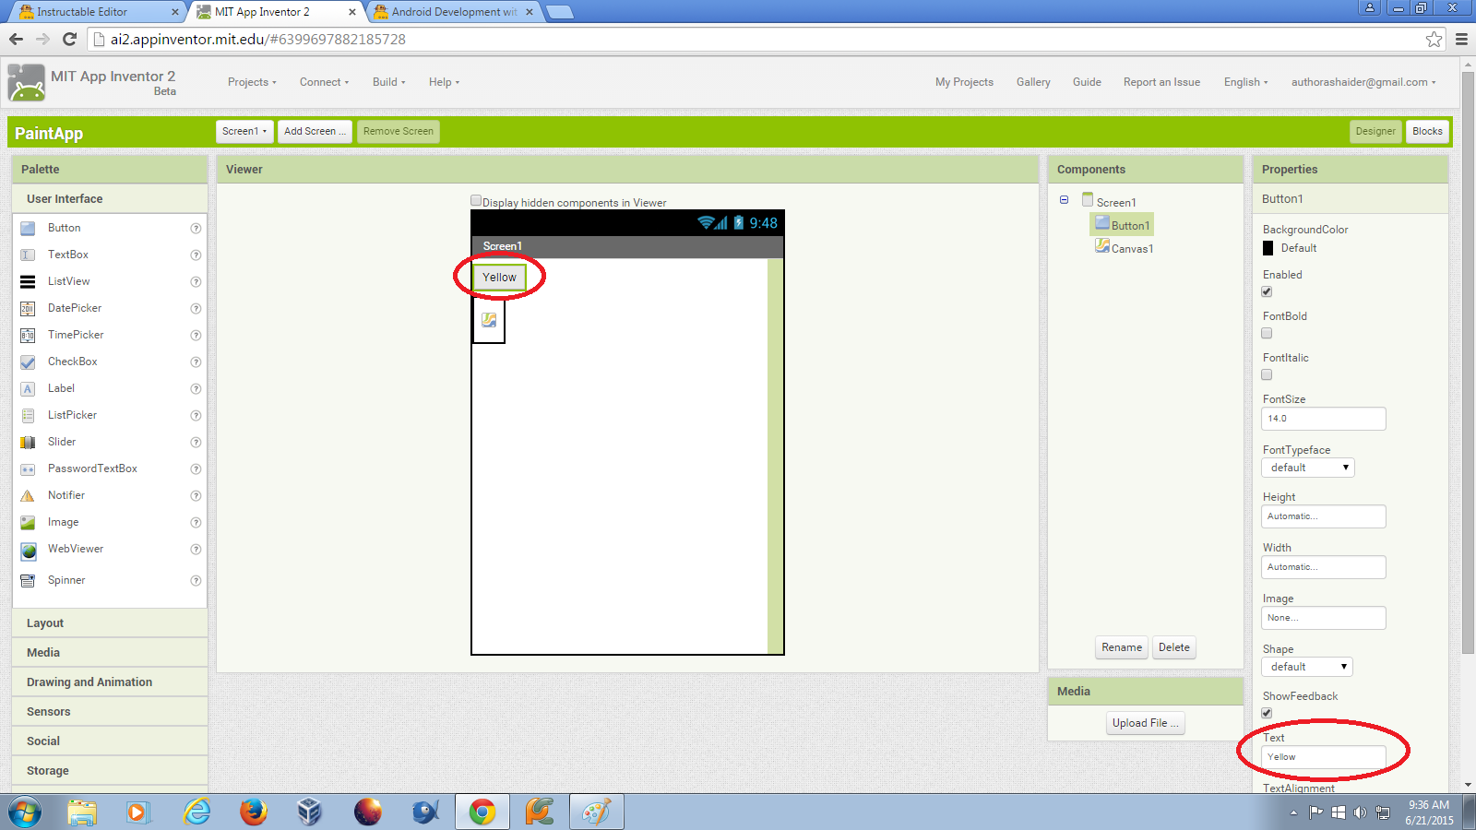Click the Rename component button
This screenshot has height=830, width=1476.
1122,647
